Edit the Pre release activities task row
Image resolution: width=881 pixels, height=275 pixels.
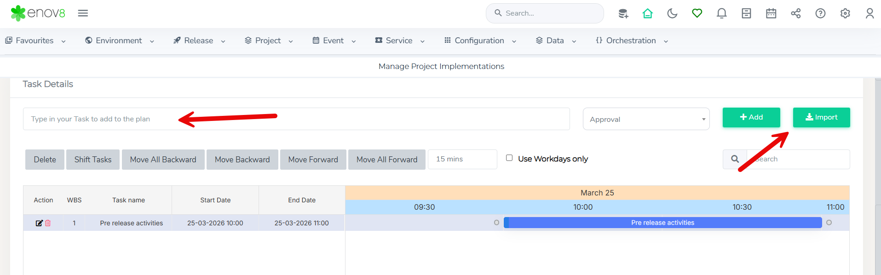point(39,223)
